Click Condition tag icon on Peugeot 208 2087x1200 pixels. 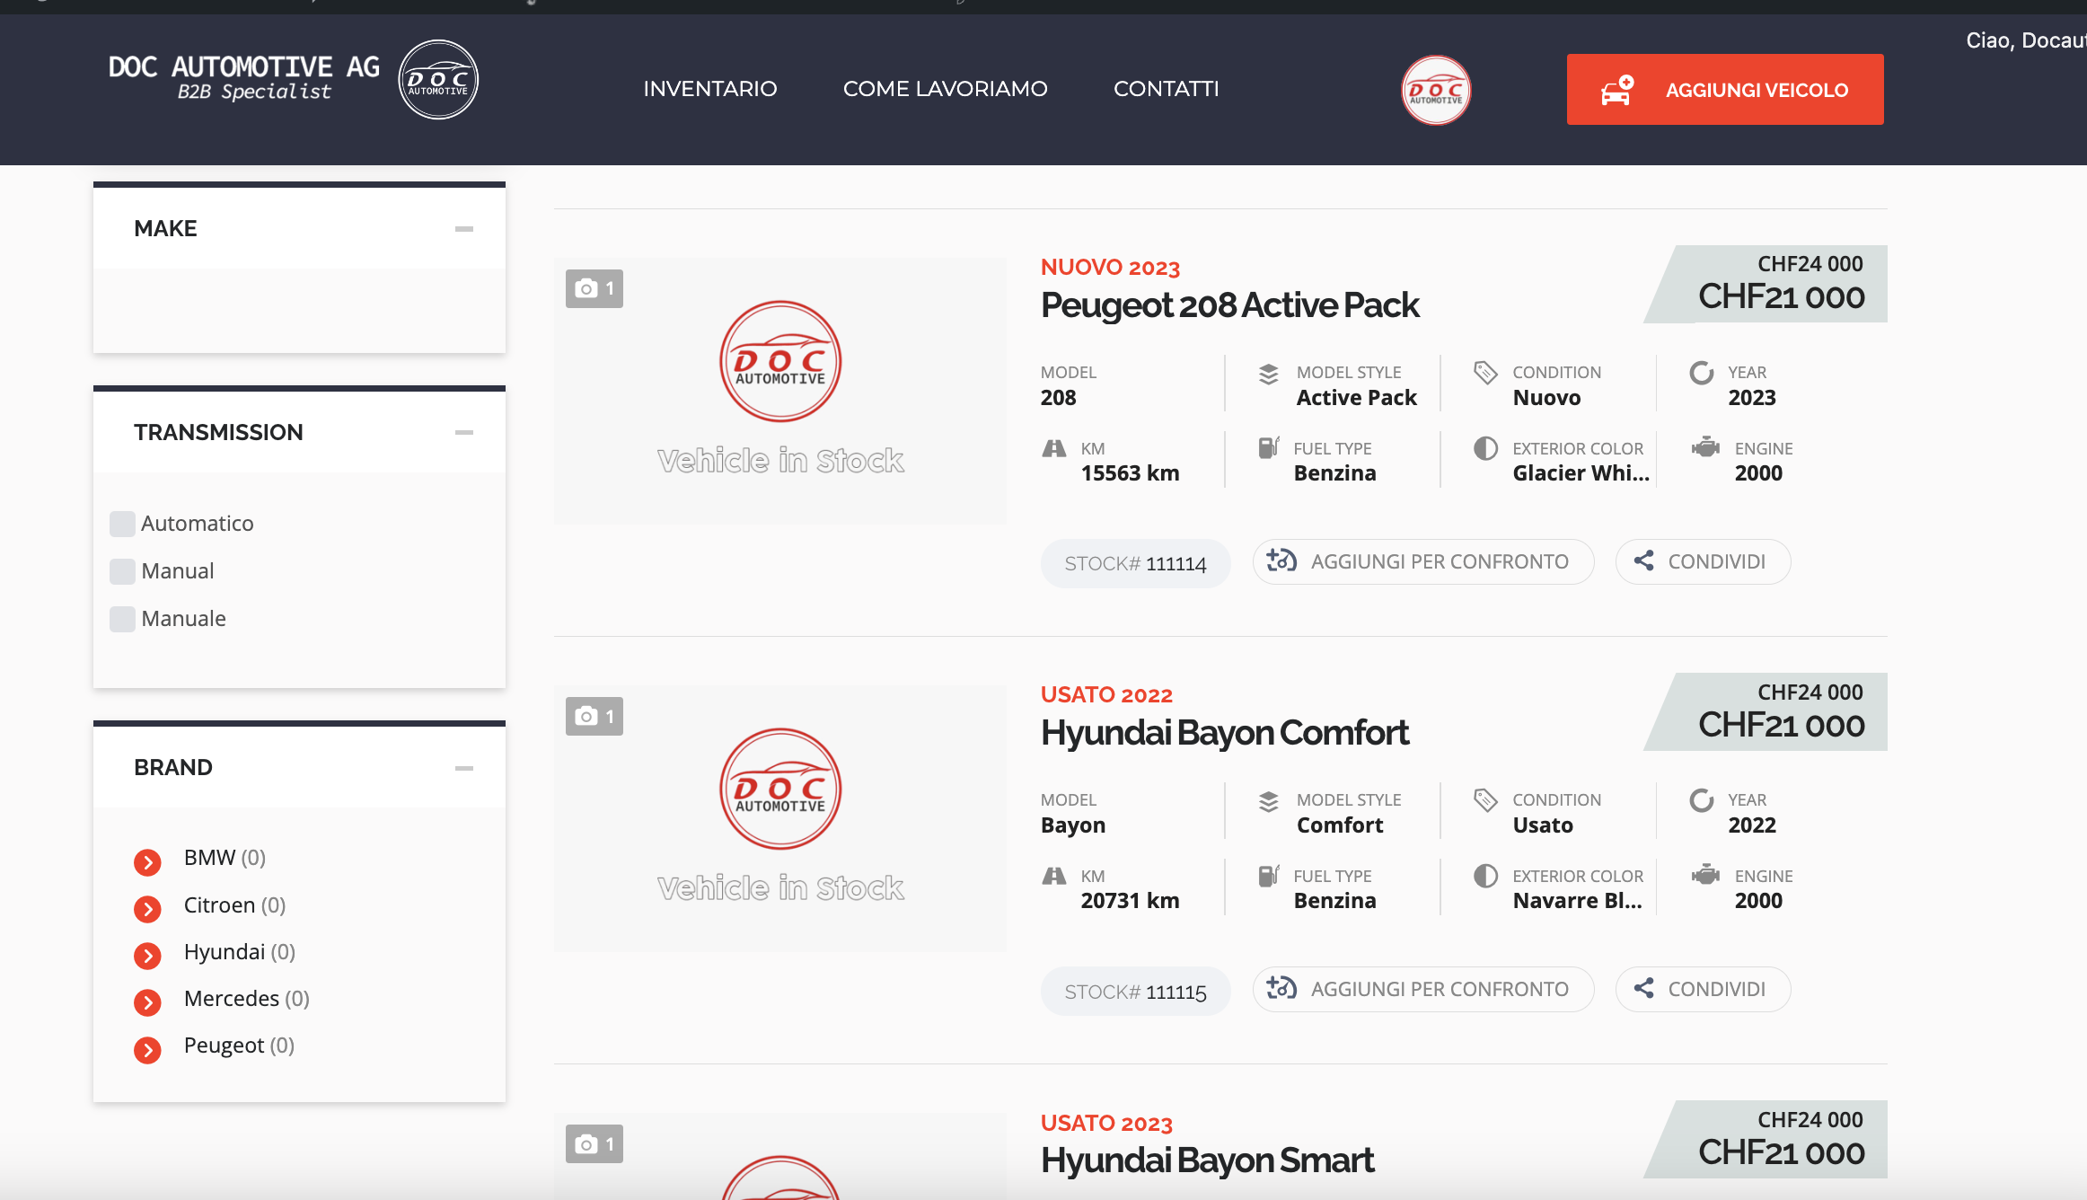coord(1485,372)
